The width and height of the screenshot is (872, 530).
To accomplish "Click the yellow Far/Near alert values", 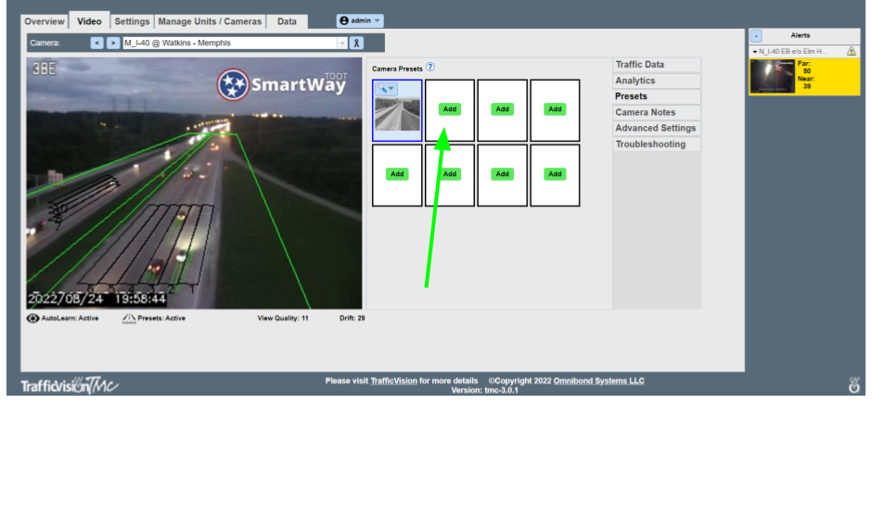I will tap(806, 75).
